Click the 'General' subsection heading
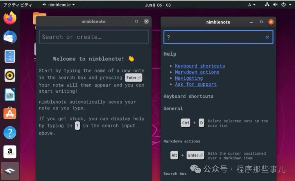295x181 pixels. click(x=173, y=109)
